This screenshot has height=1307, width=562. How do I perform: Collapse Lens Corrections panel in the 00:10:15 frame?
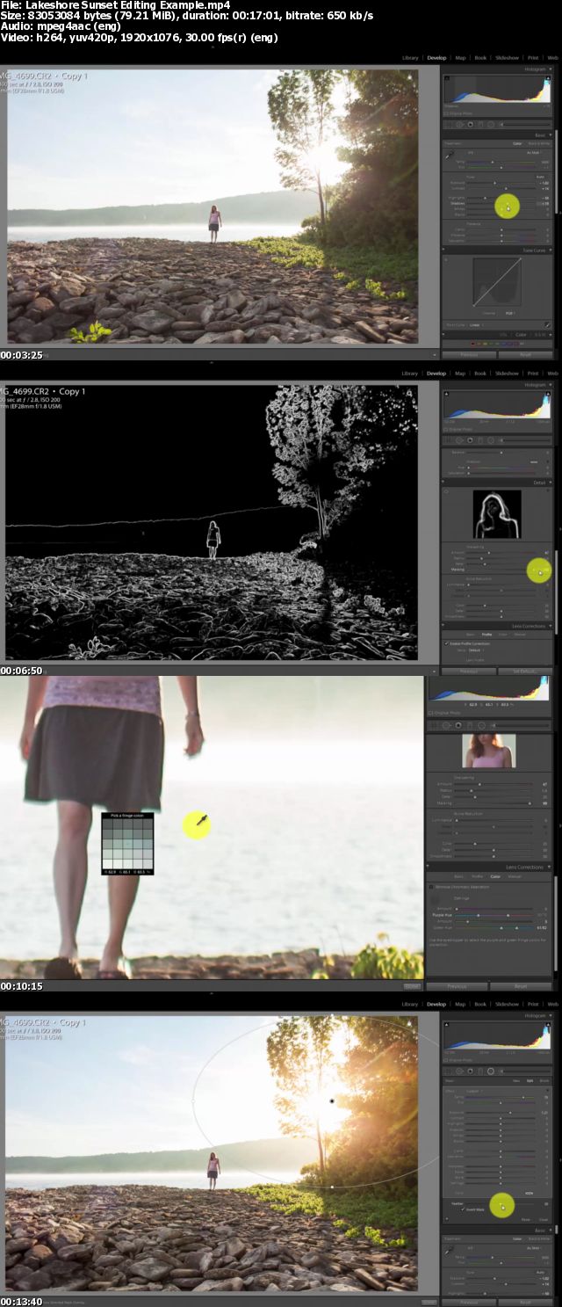[x=549, y=867]
